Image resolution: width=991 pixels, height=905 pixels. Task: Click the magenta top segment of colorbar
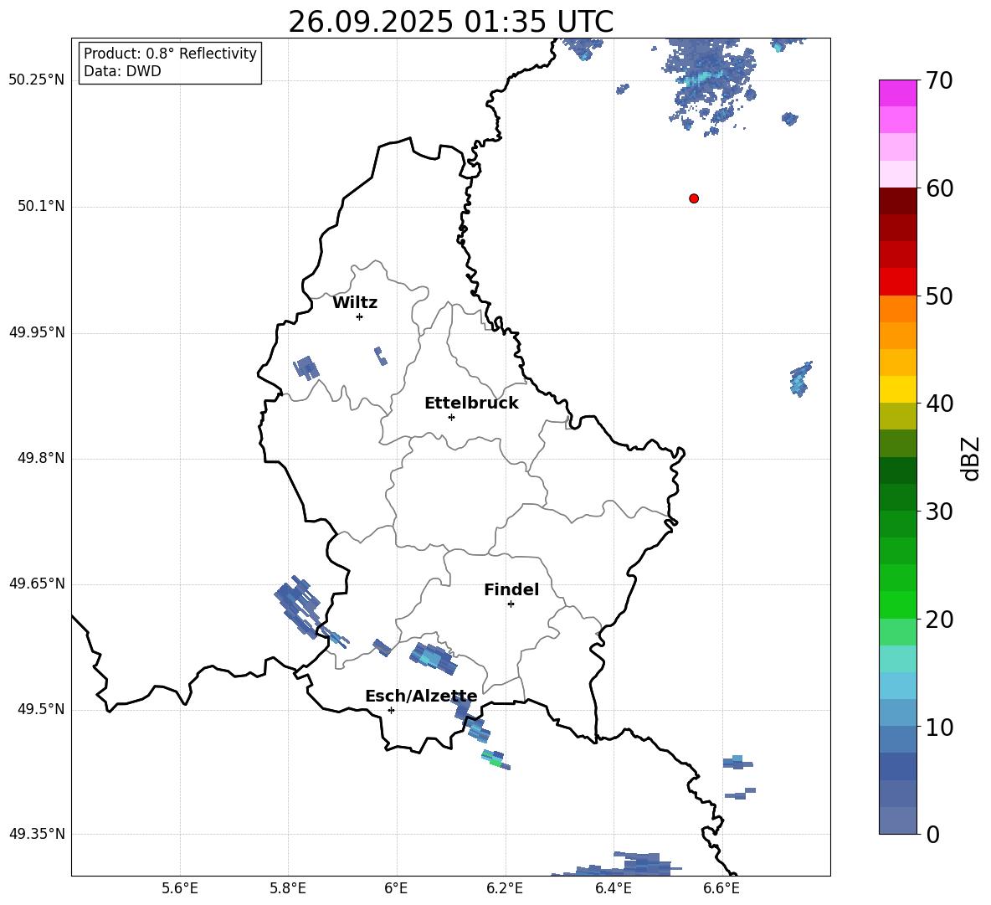897,93
